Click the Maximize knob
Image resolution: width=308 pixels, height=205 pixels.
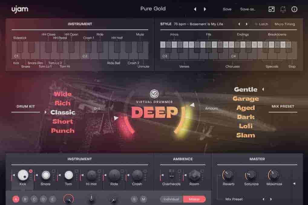[x=274, y=175]
